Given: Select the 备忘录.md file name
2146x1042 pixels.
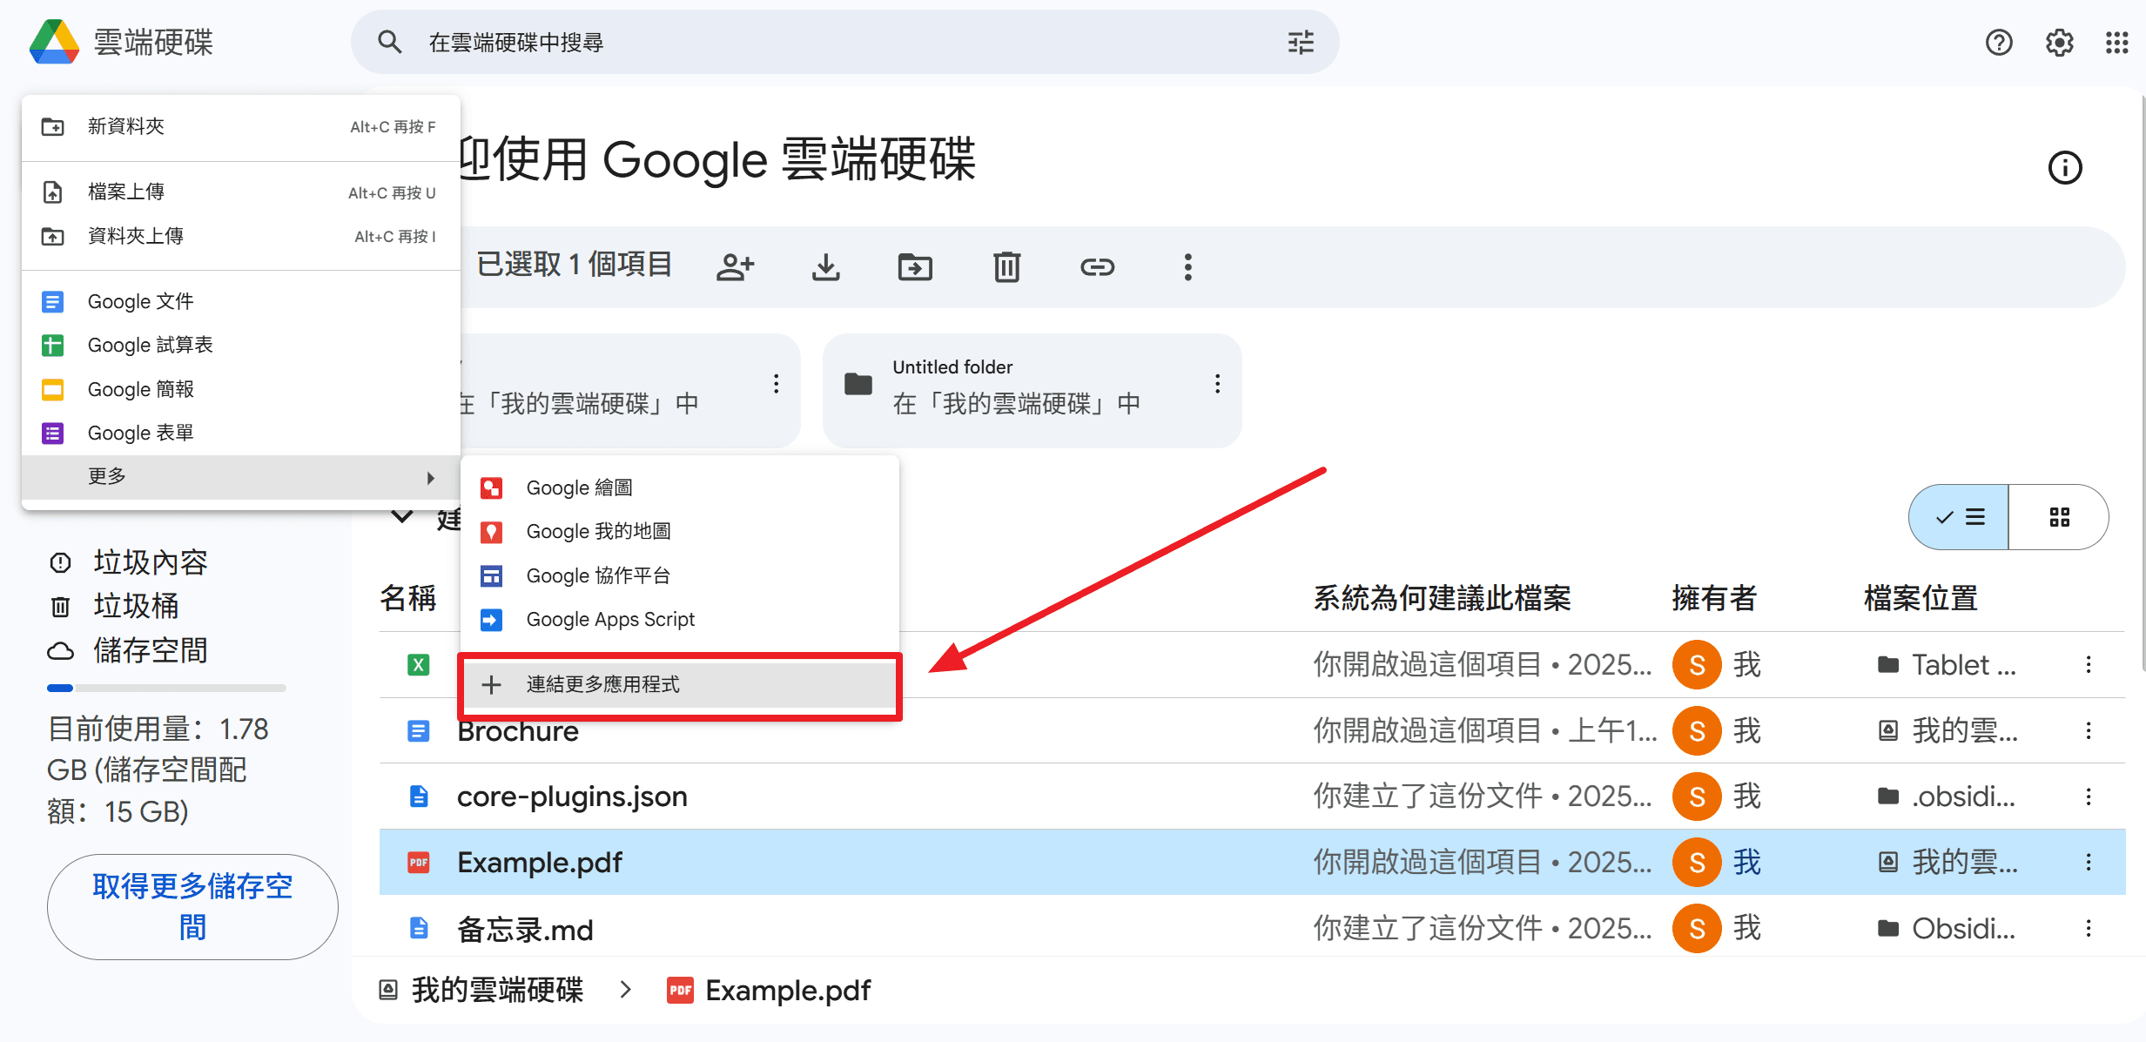Looking at the screenshot, I should (525, 929).
